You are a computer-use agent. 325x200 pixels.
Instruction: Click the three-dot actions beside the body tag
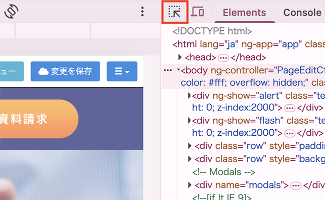click(x=167, y=70)
